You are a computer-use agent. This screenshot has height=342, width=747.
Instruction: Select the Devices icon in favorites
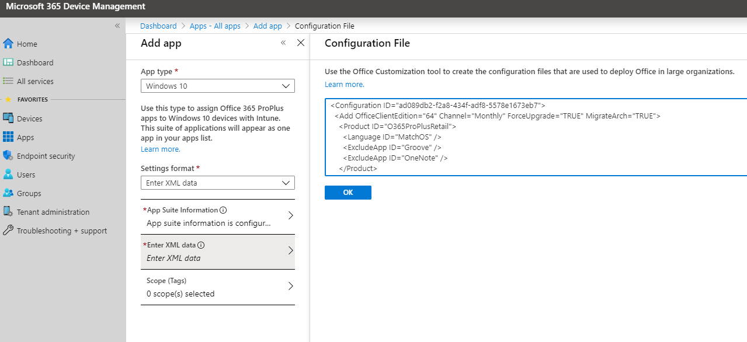coord(8,118)
